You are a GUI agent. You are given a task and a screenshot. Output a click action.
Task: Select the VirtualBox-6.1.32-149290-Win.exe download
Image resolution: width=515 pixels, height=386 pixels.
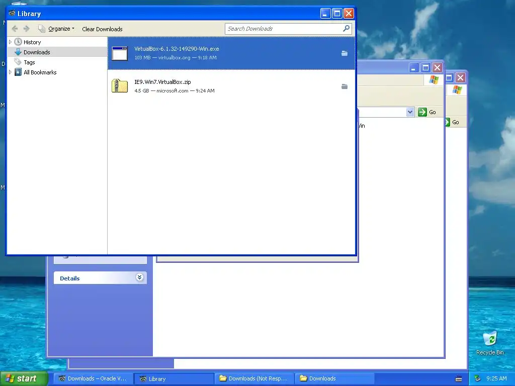click(231, 53)
